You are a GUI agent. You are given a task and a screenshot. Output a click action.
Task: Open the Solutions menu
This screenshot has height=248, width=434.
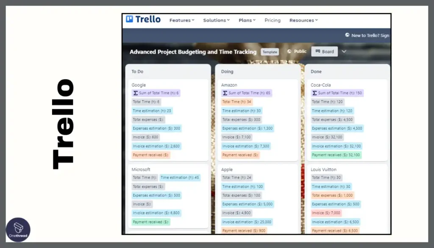[x=217, y=20]
